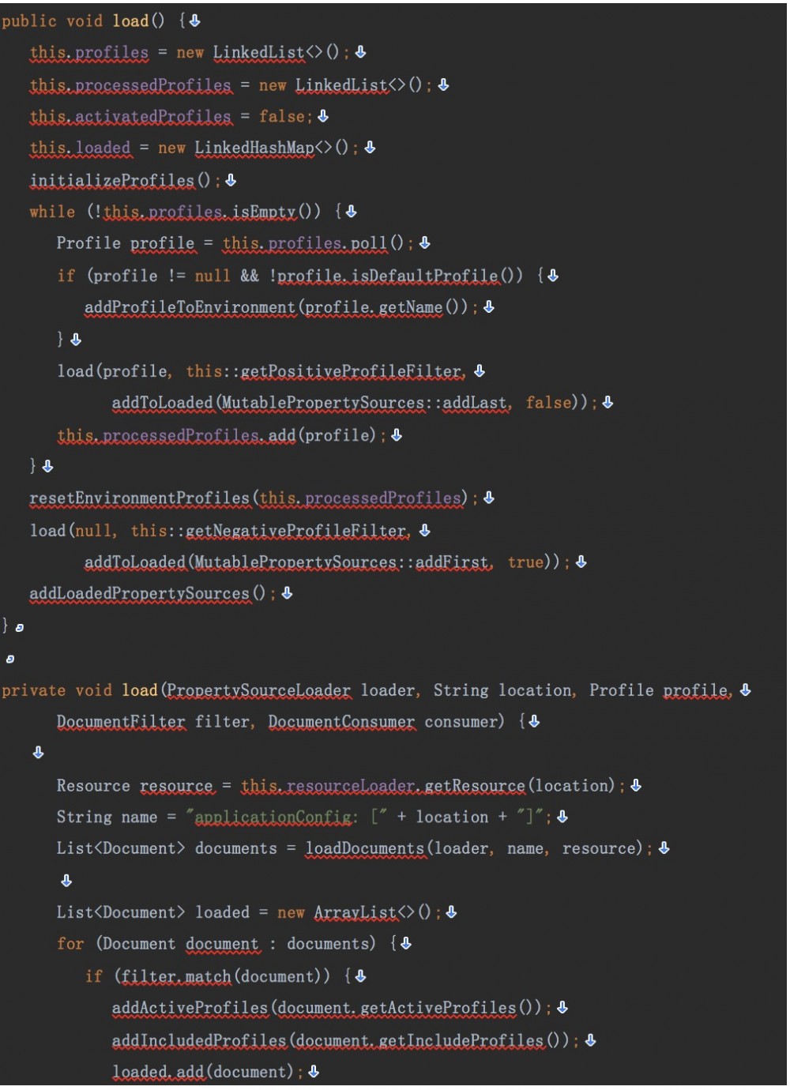Click the true argument passed to addToLoaded

pyautogui.click(x=525, y=562)
